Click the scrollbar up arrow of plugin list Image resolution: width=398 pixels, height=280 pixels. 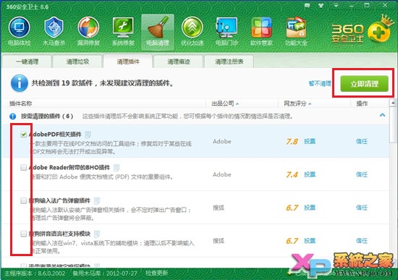pos(393,103)
